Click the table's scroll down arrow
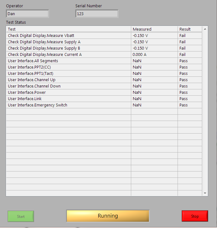217x228 pixels. pos(205,193)
